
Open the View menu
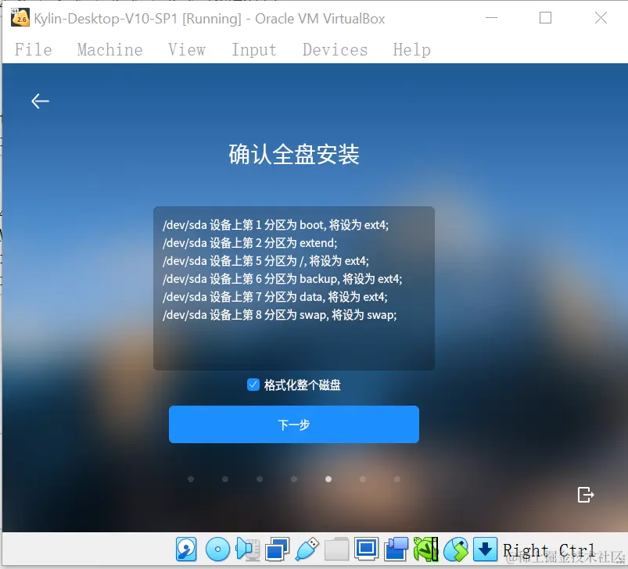pyautogui.click(x=186, y=49)
